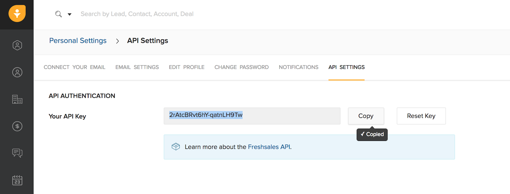Open Accounts building icon in sidebar
The image size is (510, 194).
(17, 99)
